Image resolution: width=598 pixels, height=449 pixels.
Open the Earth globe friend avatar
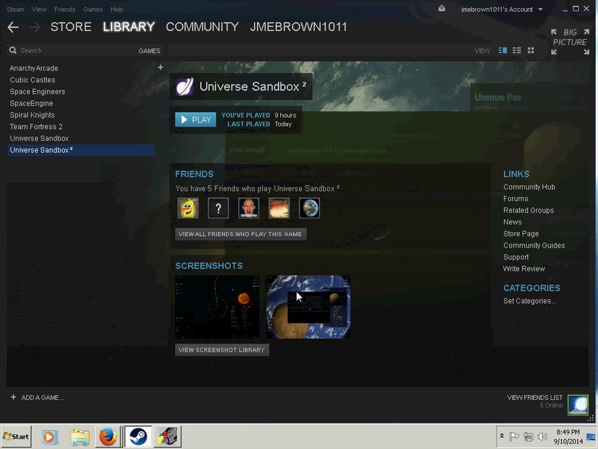(310, 208)
